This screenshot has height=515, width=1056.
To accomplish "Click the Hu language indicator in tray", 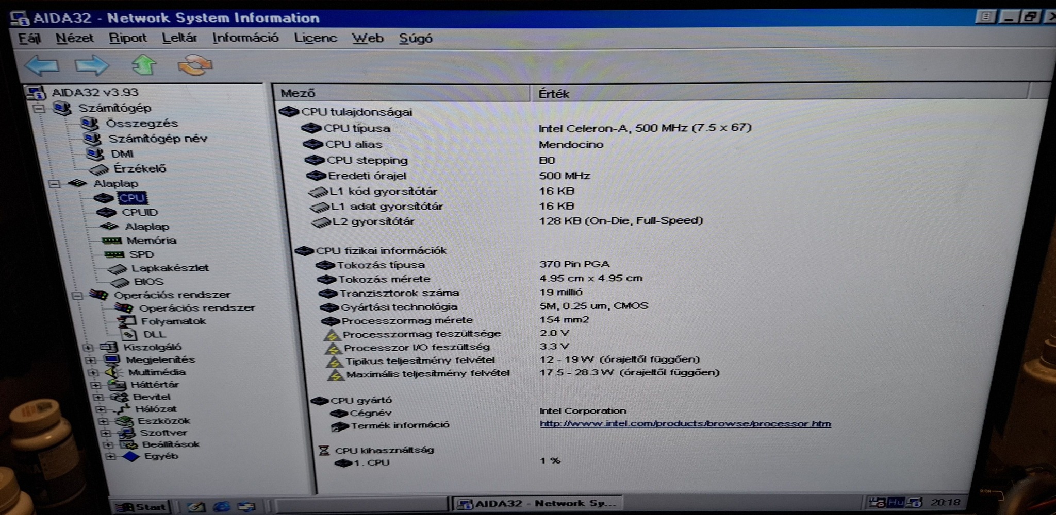I will click(896, 502).
